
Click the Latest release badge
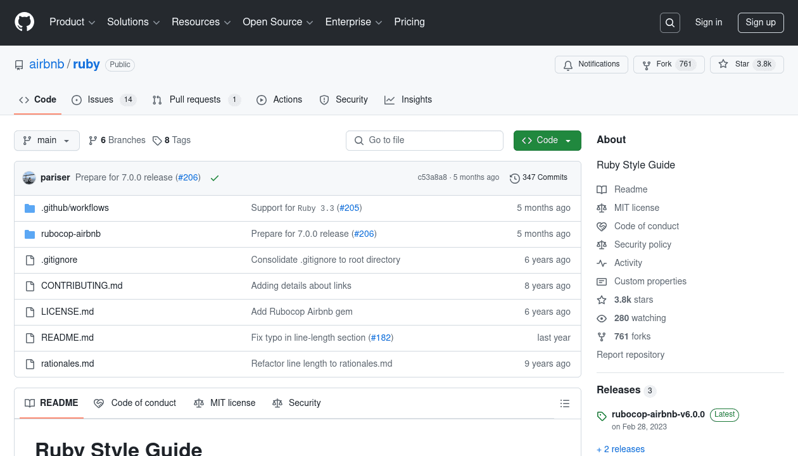[x=724, y=415]
